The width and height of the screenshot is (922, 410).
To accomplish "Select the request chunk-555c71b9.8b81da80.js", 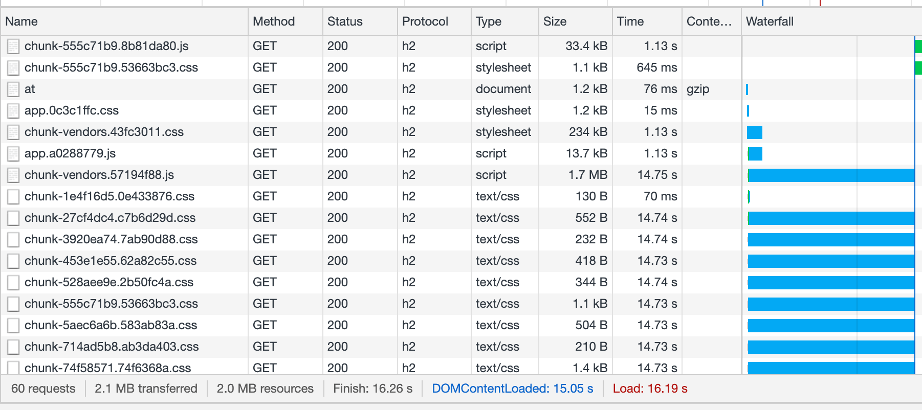I will [x=106, y=46].
